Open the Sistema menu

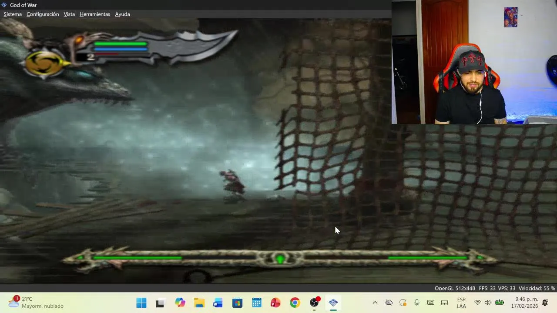point(13,14)
